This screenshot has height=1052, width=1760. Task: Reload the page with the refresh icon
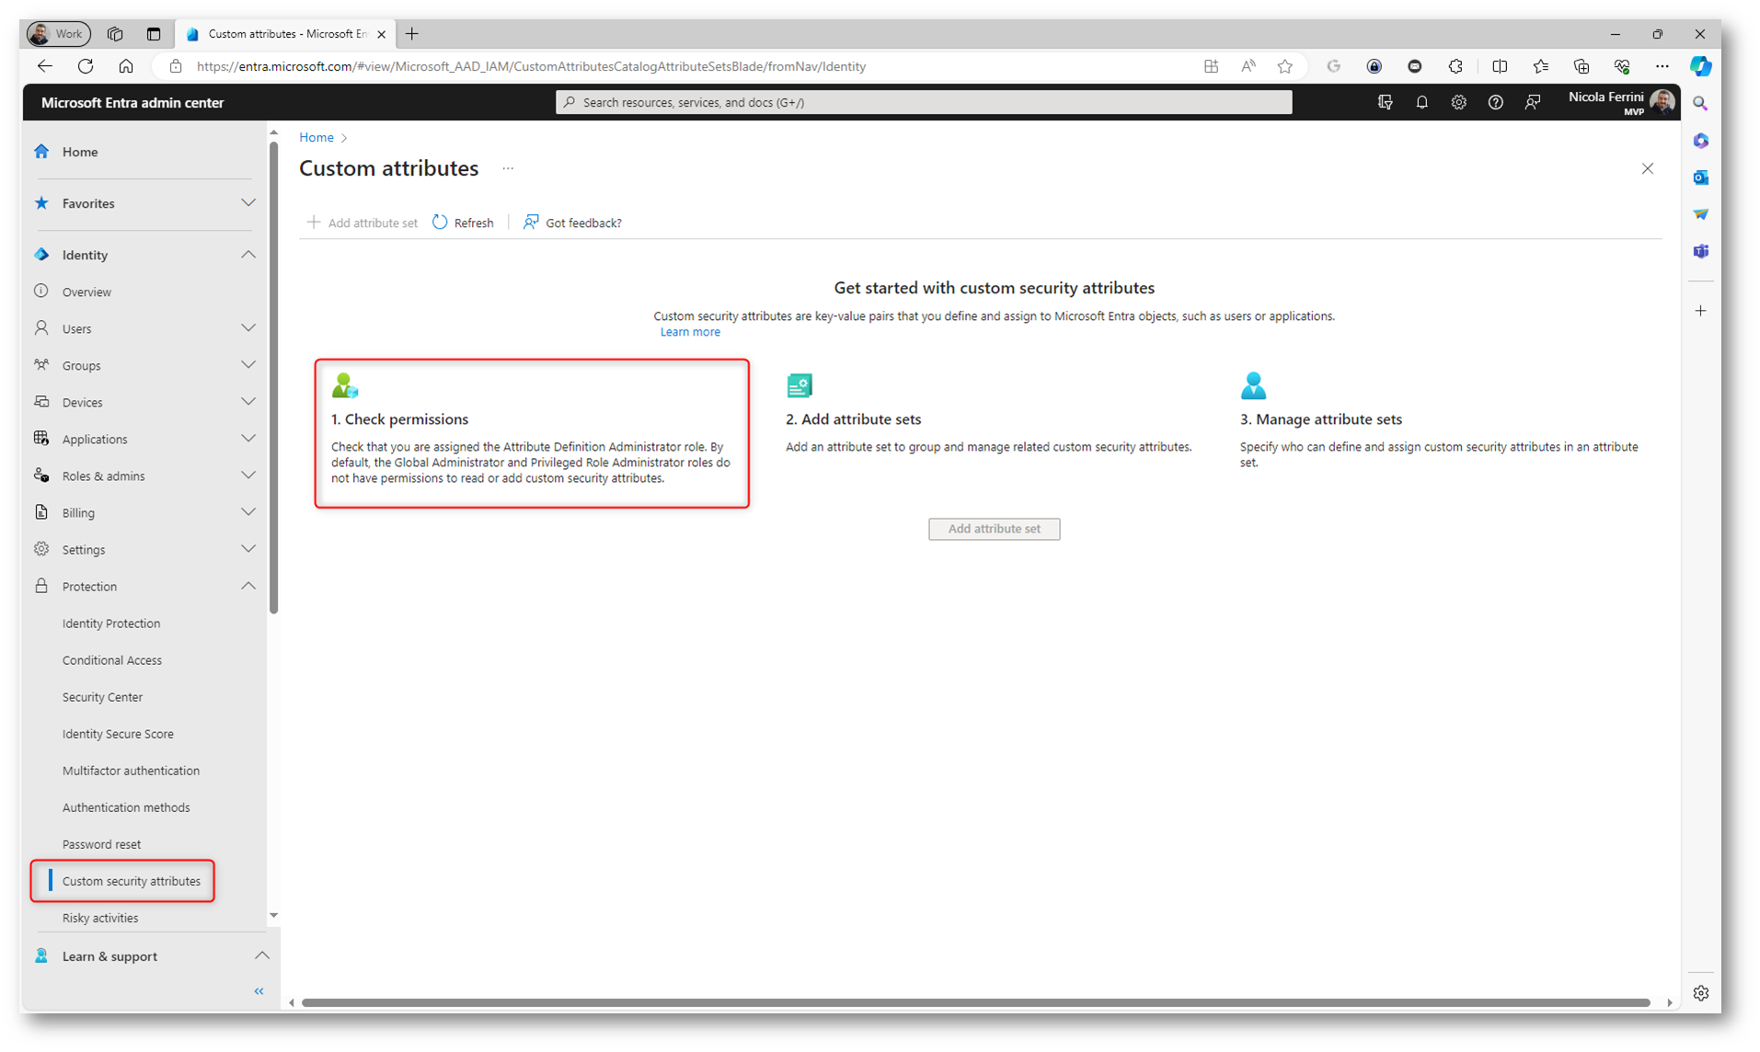click(x=86, y=66)
